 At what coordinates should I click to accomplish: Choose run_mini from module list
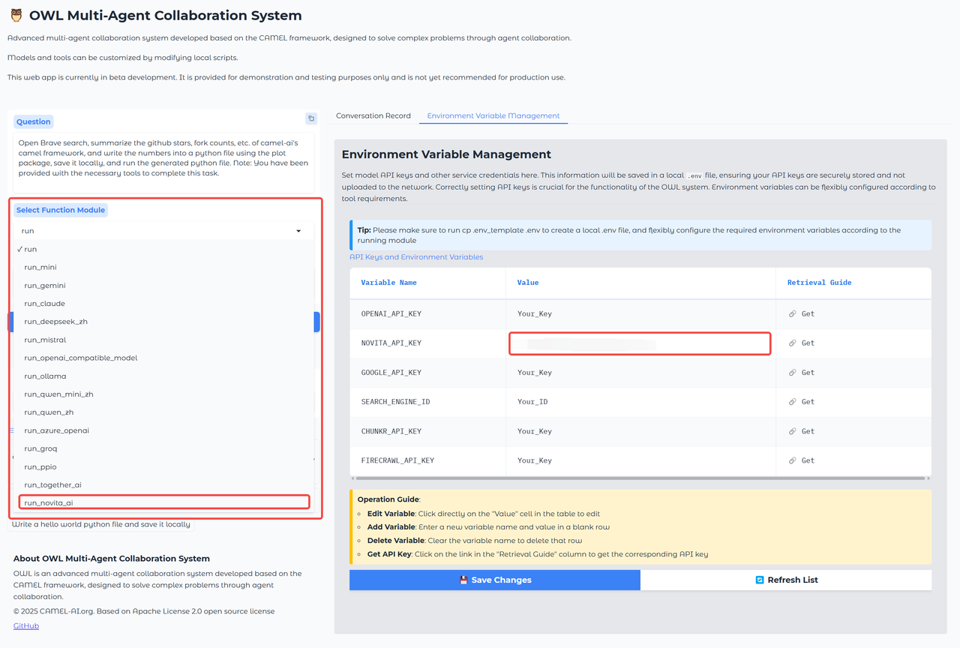point(163,267)
